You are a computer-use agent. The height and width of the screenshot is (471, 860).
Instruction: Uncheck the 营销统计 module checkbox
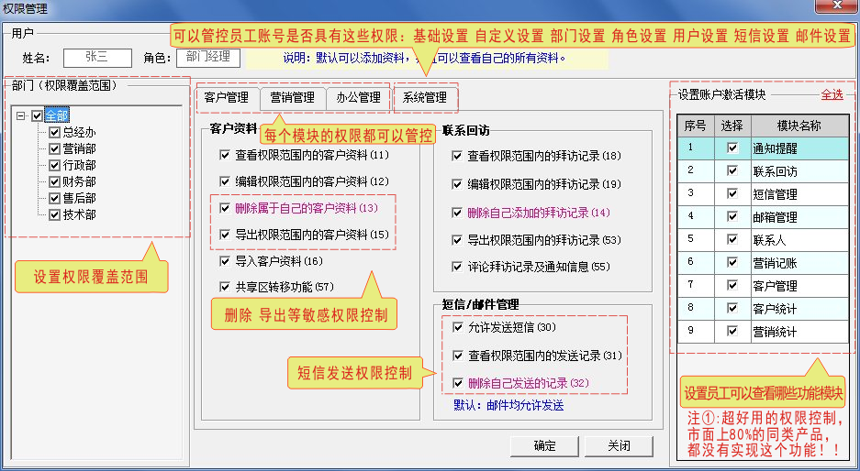732,332
